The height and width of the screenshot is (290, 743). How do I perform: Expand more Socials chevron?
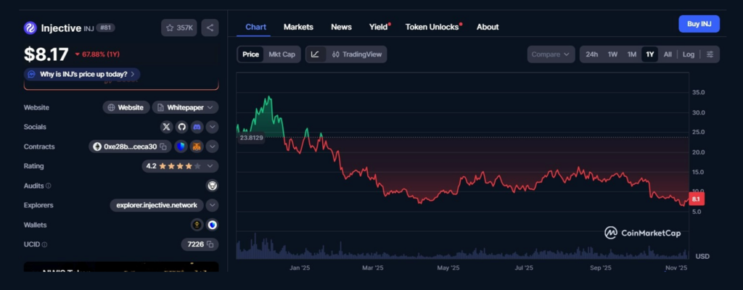click(213, 127)
